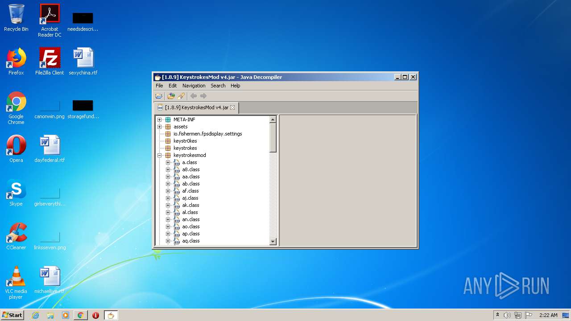The image size is (571, 321).
Task: Maximize the Java Decompiler window
Action: pos(405,77)
